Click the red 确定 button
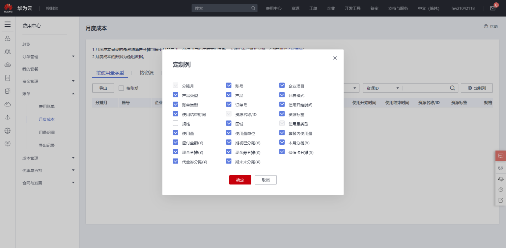This screenshot has width=506, height=248. [x=240, y=180]
